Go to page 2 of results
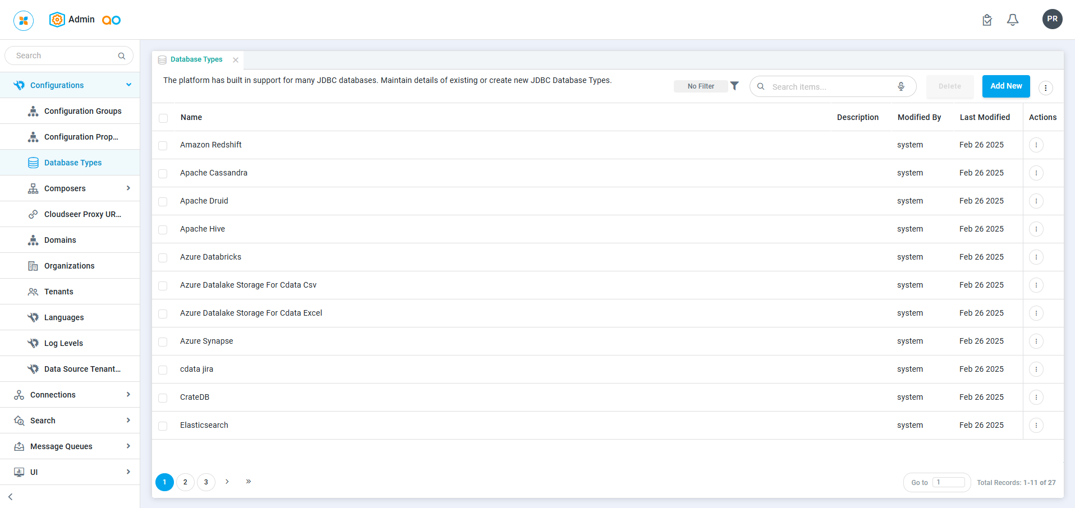The width and height of the screenshot is (1075, 508). (185, 482)
